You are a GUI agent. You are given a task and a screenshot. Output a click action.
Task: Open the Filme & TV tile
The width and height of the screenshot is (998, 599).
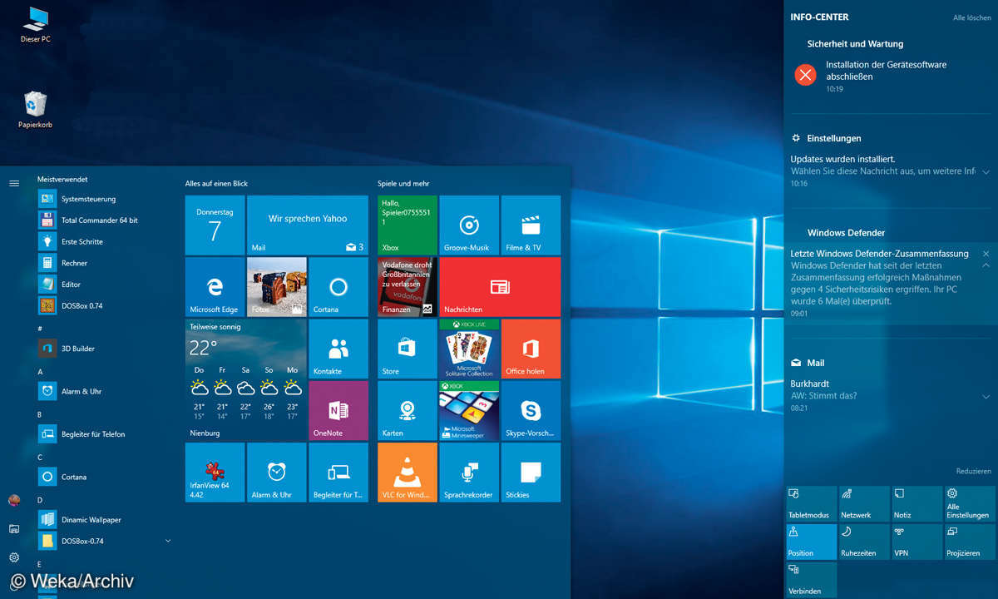(x=531, y=225)
